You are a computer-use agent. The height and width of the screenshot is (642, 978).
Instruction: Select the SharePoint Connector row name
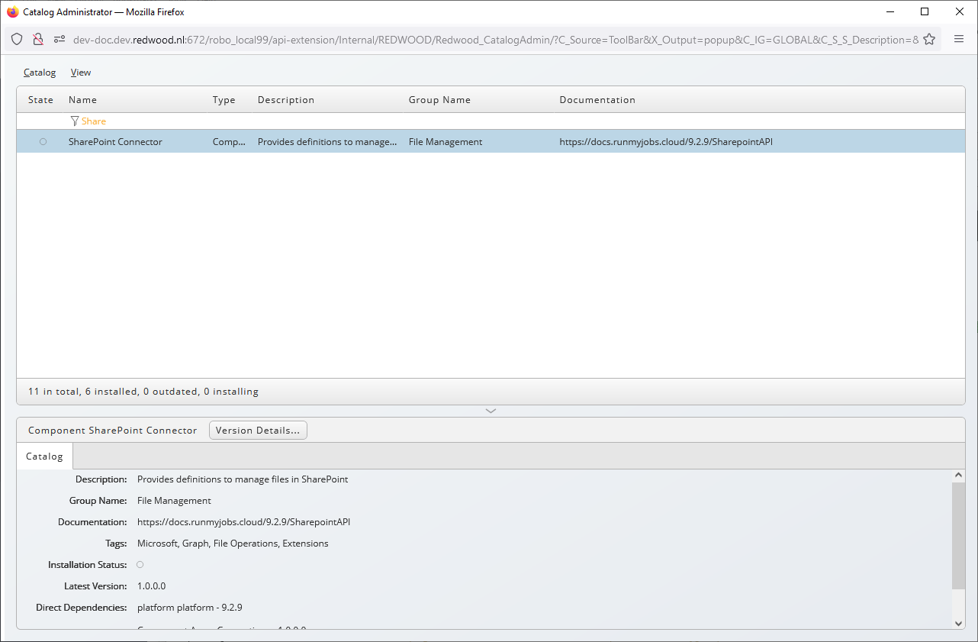coord(115,142)
